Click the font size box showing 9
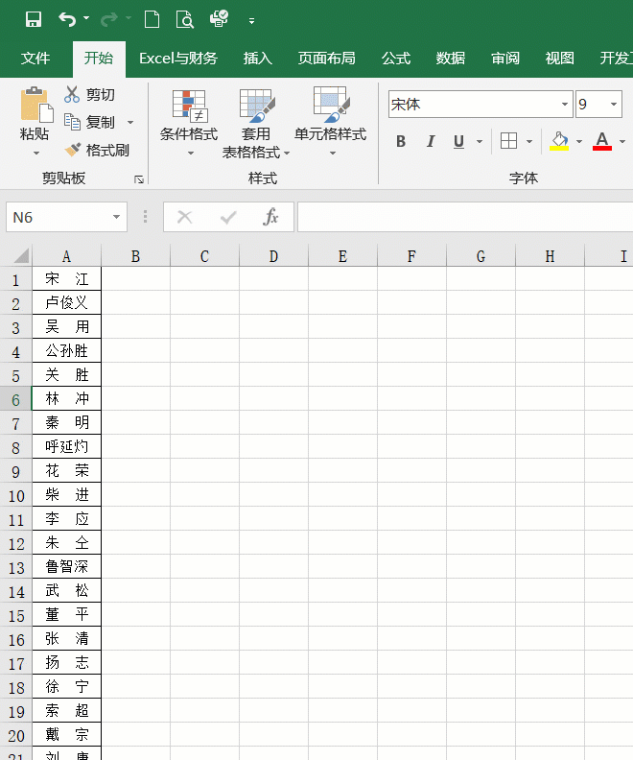Viewport: 633px width, 760px height. [591, 105]
